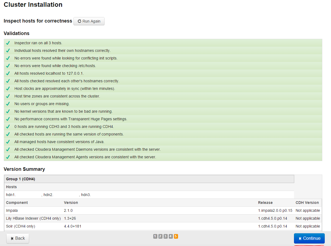Select text 'No errors were found while checking /etc/hosts.'

55,66
